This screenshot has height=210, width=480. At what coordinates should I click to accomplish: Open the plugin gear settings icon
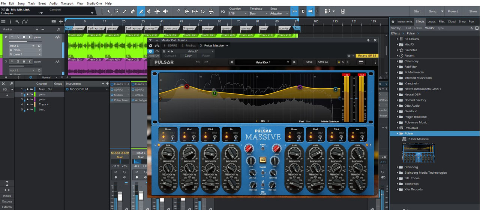[349, 56]
